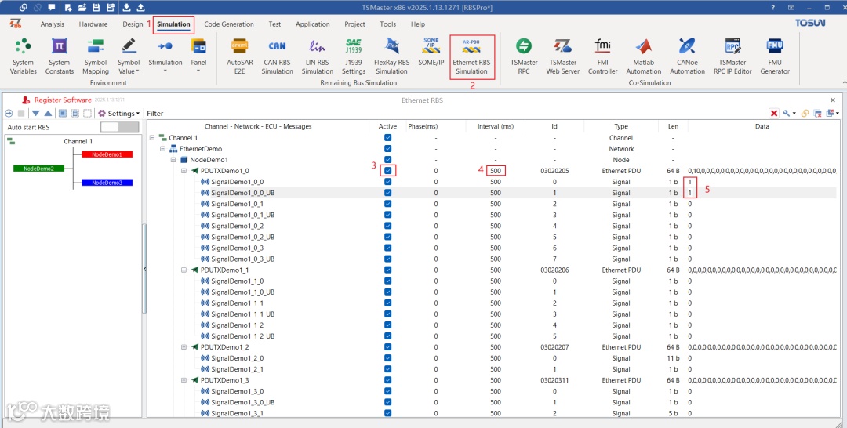Open System Constants
This screenshot has width=847, height=428.
pyautogui.click(x=59, y=56)
